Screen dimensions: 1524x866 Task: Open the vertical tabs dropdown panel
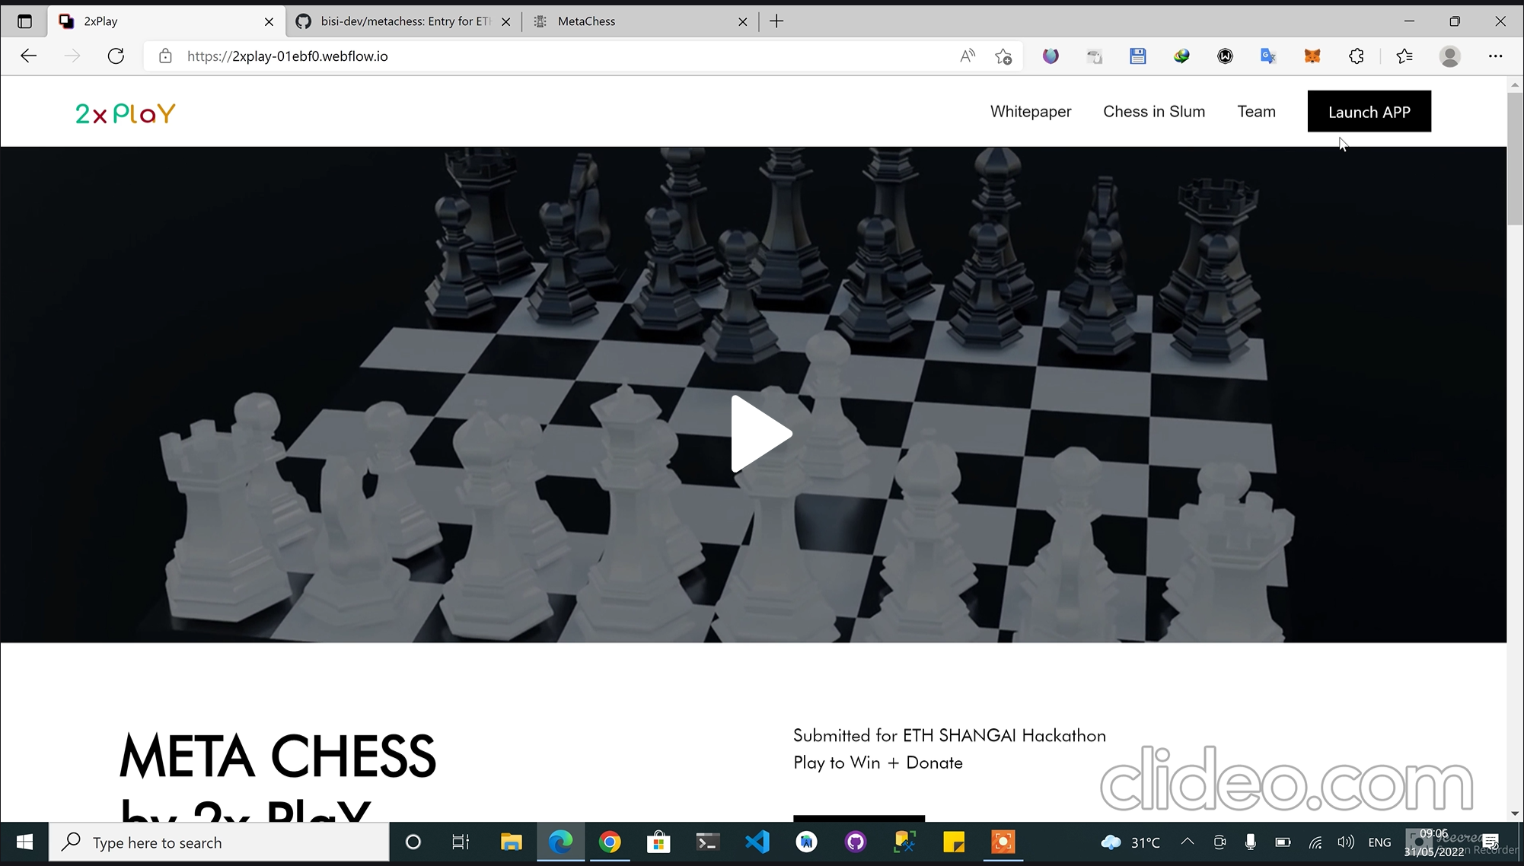[24, 21]
